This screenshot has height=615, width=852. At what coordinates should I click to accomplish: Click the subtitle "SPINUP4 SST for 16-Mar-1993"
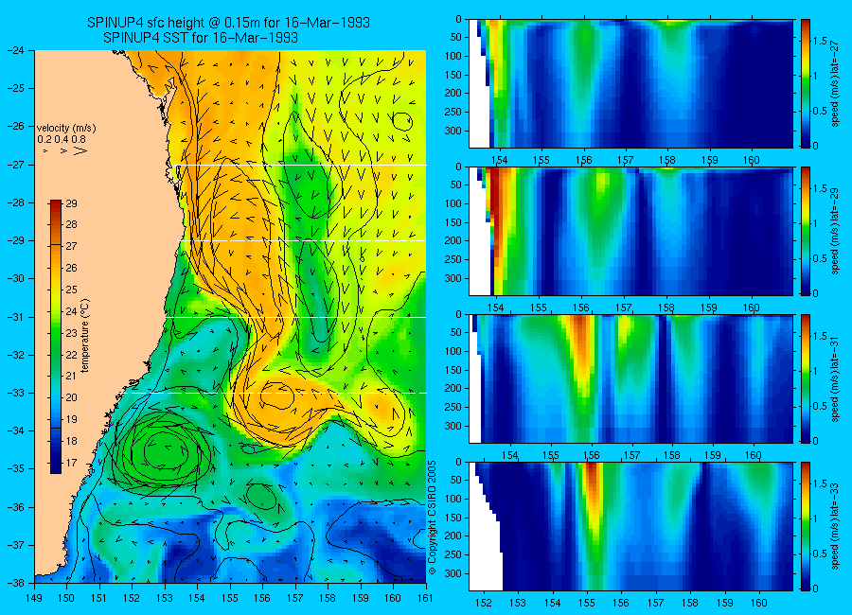pos(201,38)
